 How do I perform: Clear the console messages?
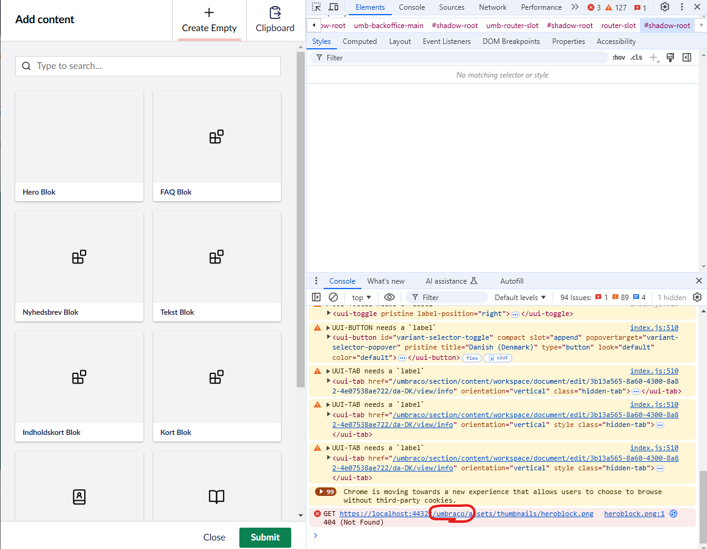(333, 297)
